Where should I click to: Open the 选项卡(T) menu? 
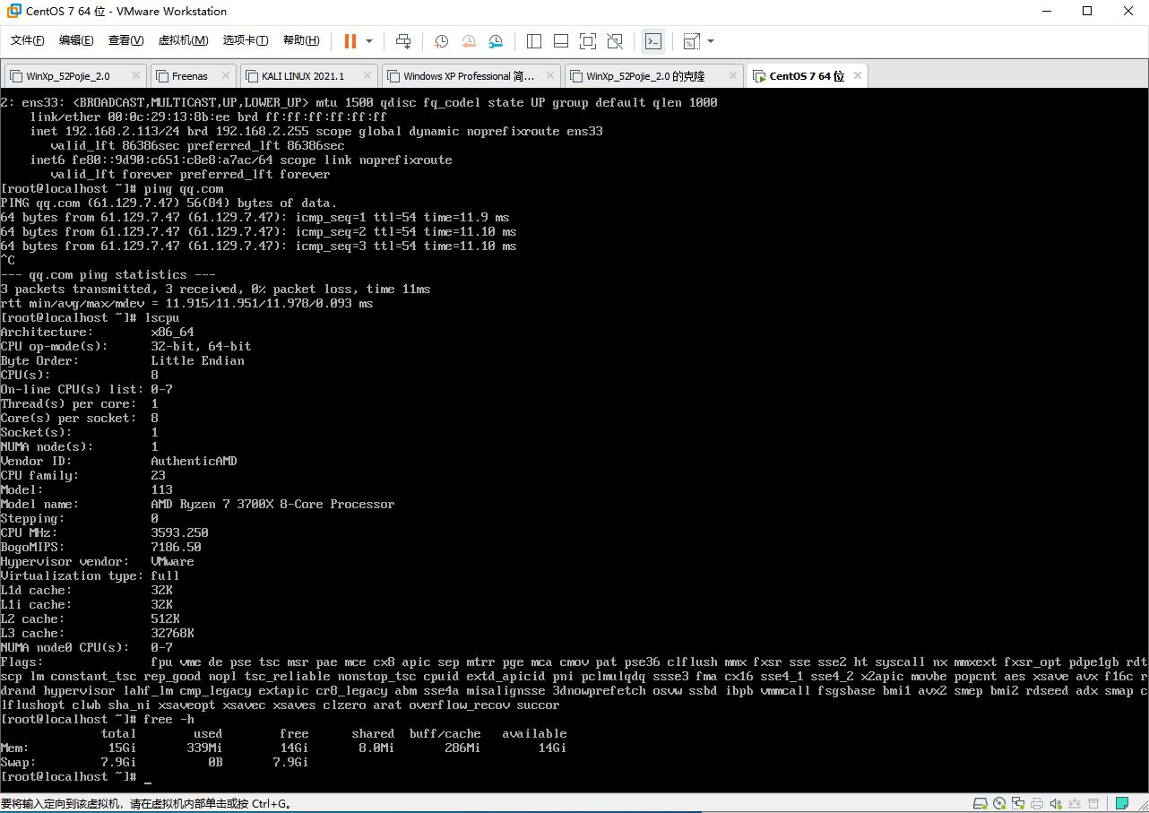[x=246, y=40]
